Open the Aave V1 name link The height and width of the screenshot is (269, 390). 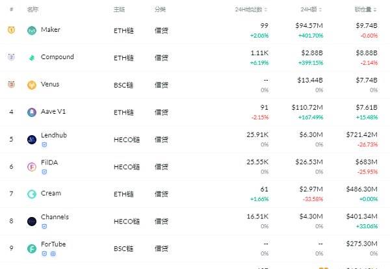[53, 112]
